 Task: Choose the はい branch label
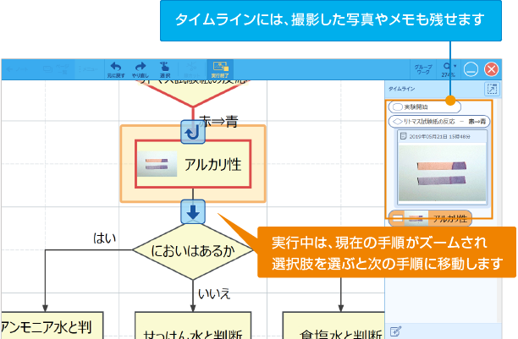coord(104,238)
